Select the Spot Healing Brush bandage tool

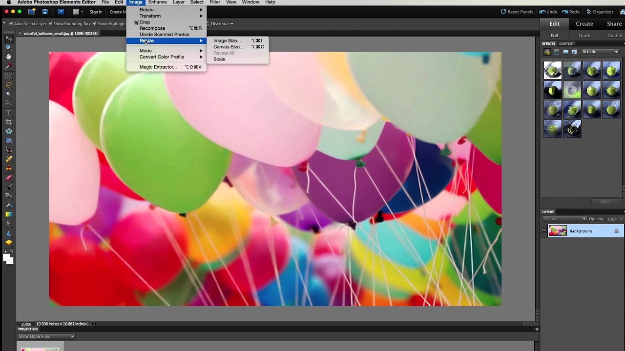[x=9, y=159]
